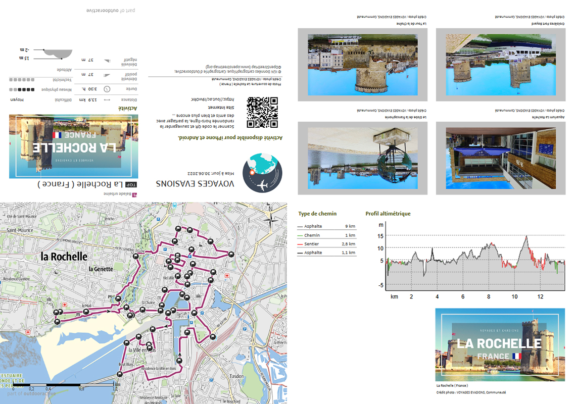The width and height of the screenshot is (576, 404).
Task: Click the black TOP badge beside the title
Action: pyautogui.click(x=131, y=185)
